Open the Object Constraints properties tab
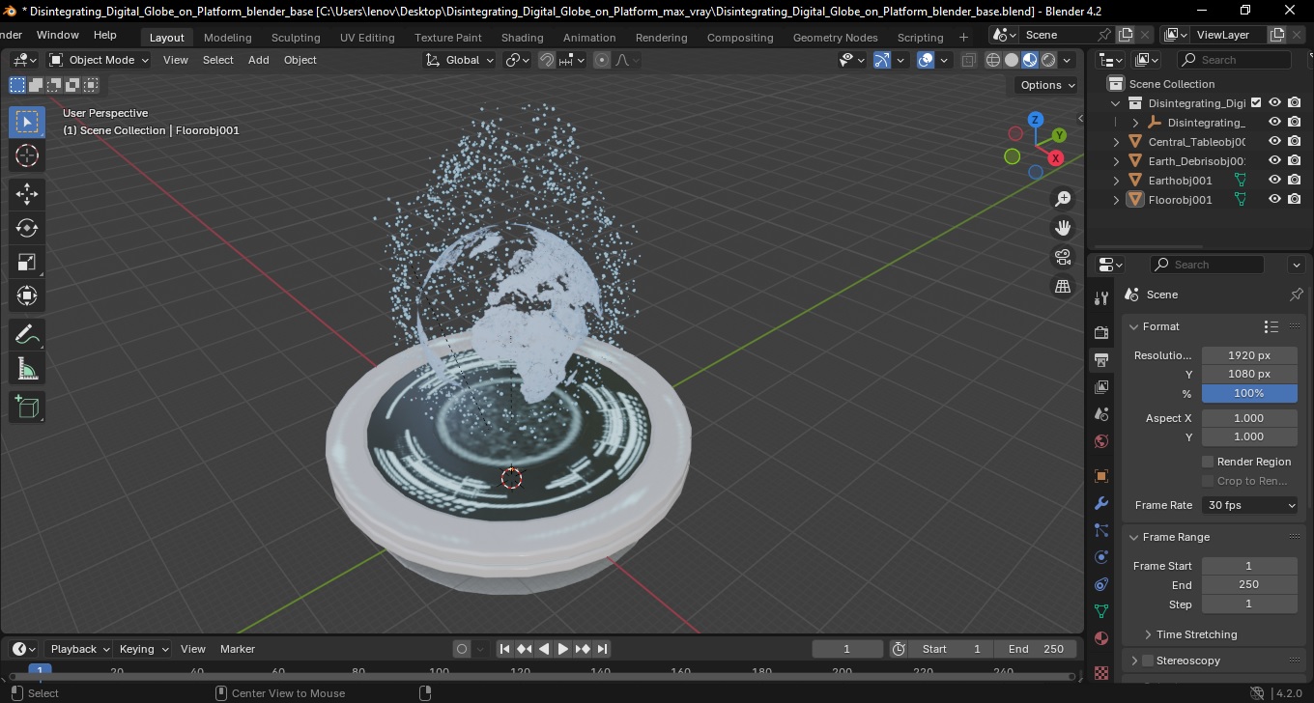The image size is (1314, 703). click(1100, 584)
